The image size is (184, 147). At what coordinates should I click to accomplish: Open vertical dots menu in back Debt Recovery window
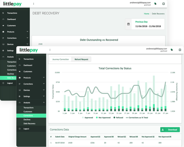point(34,4)
